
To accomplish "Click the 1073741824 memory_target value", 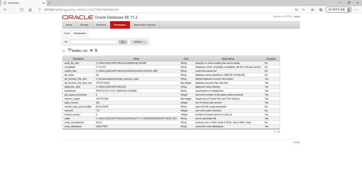I will (x=102, y=99).
